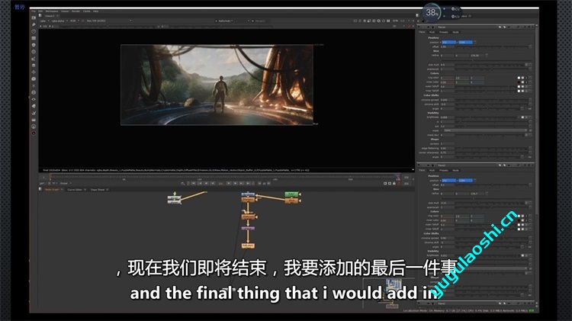
Task: Select the green node in Node Graph
Action: (291, 194)
